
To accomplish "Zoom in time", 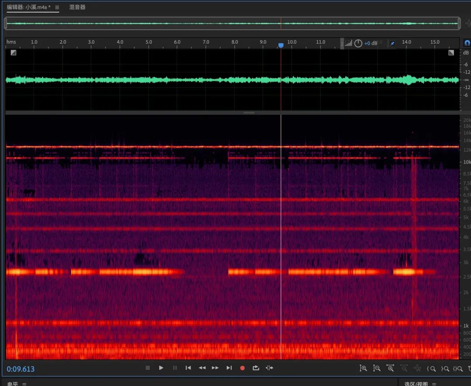I will [x=390, y=368].
